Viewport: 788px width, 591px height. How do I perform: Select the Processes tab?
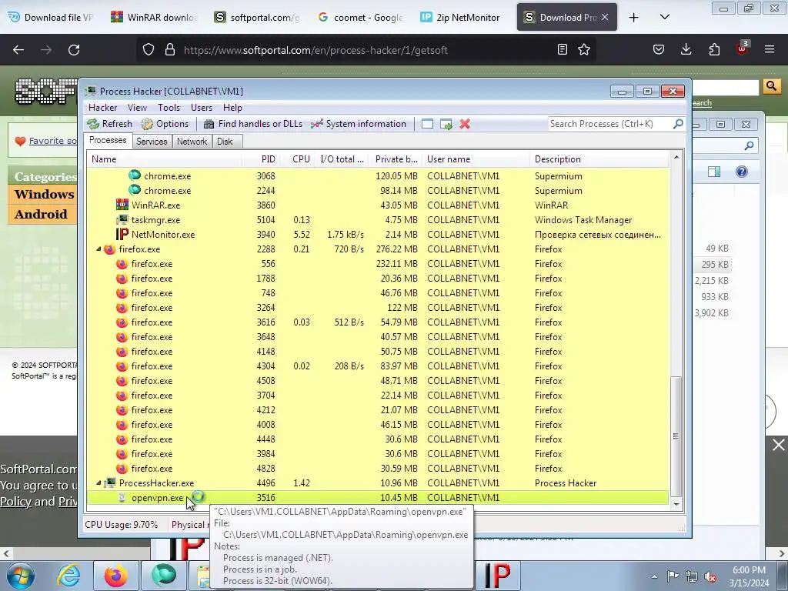108,141
